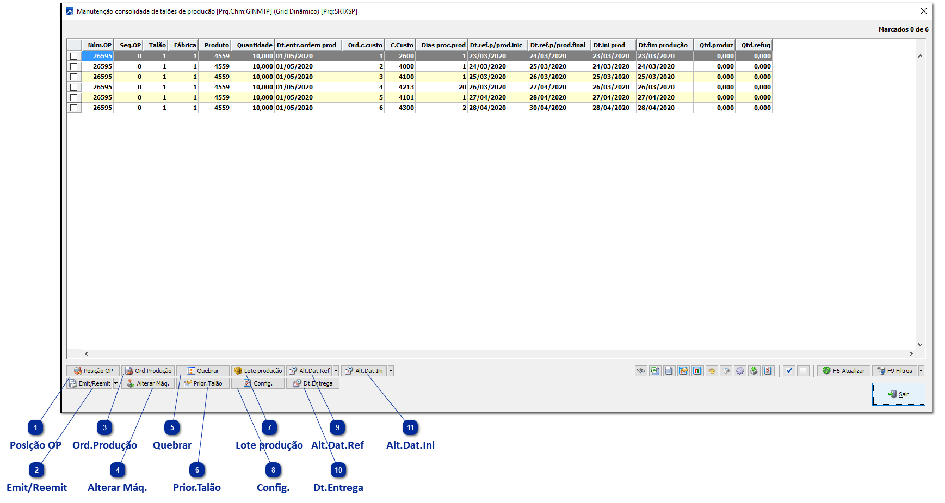Click the C.Custo column header
The height and width of the screenshot is (503, 945).
click(400, 45)
